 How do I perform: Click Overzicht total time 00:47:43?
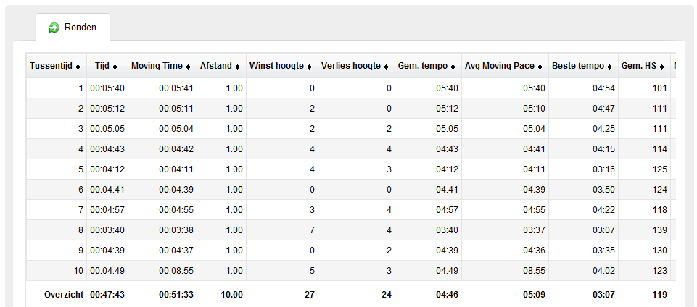click(x=107, y=295)
